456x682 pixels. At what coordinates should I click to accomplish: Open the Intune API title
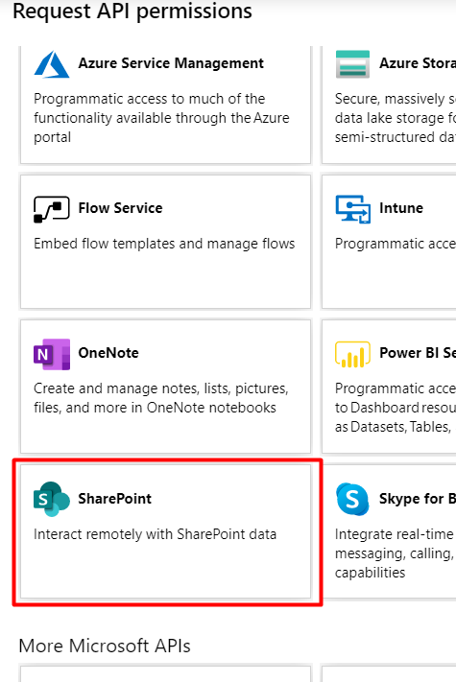pos(401,208)
